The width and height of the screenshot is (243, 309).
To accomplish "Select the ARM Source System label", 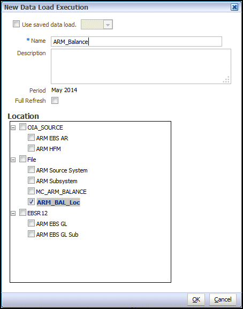I will pos(62,170).
